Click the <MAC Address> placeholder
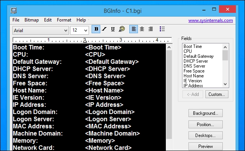The height and width of the screenshot is (151, 245). coord(108,126)
